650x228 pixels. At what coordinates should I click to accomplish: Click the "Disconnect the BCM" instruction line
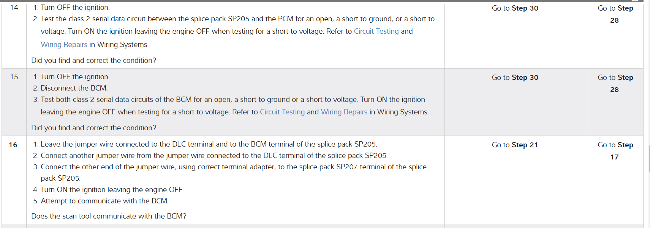pos(74,88)
